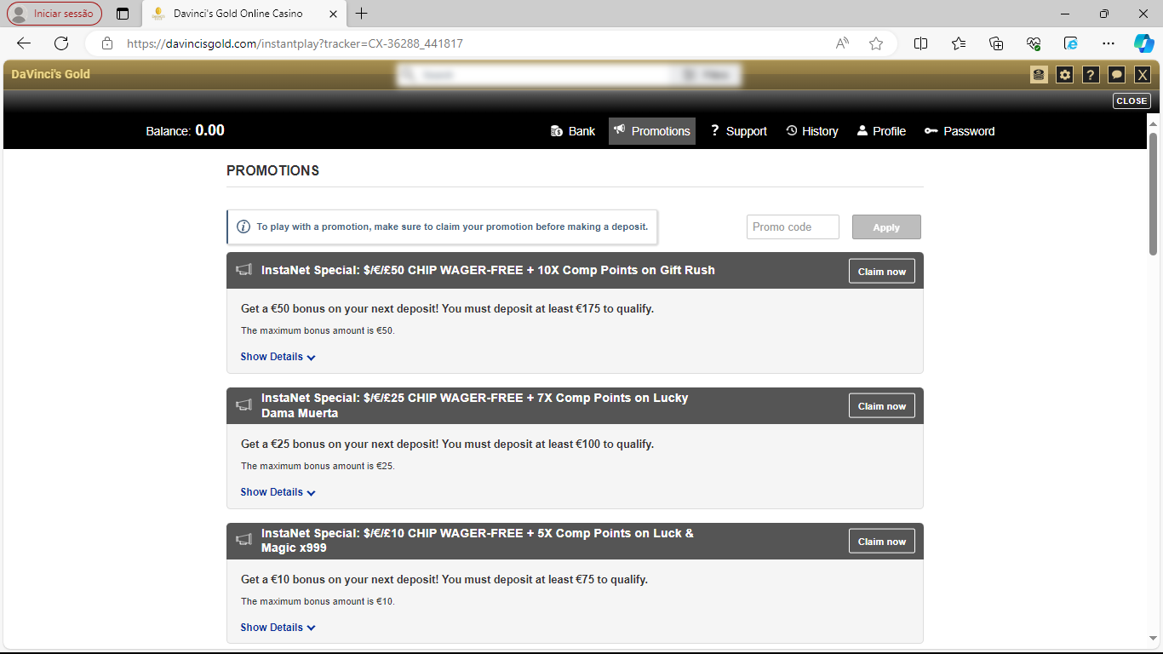The height and width of the screenshot is (654, 1163).
Task: Go to the History section
Action: [x=811, y=131]
